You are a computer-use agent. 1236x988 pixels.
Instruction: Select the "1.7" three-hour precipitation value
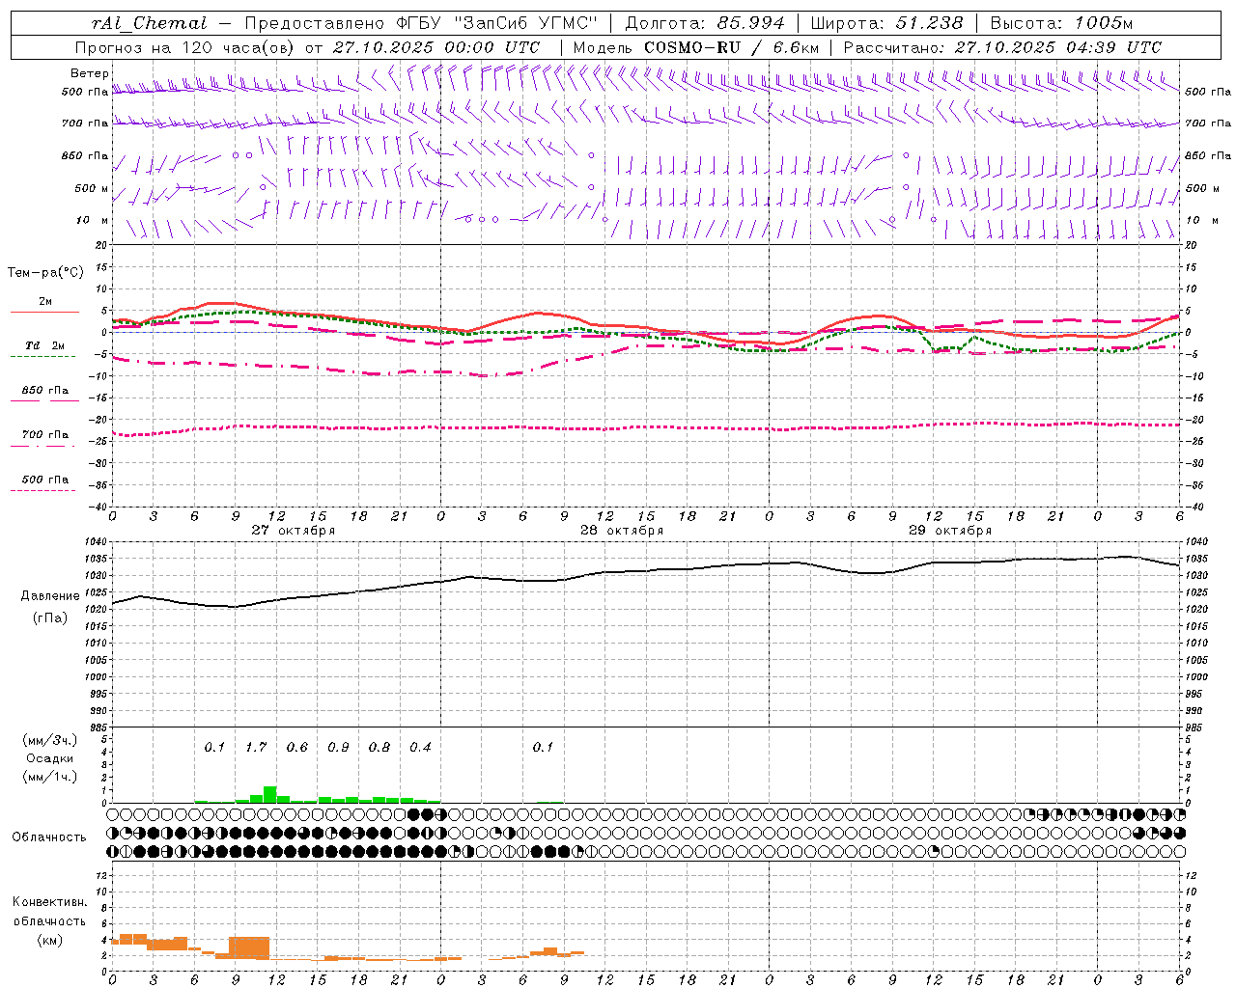click(x=256, y=747)
